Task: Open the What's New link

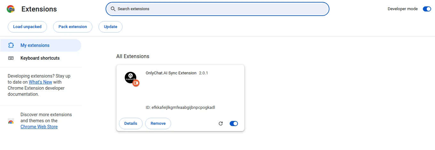Action: [40, 82]
